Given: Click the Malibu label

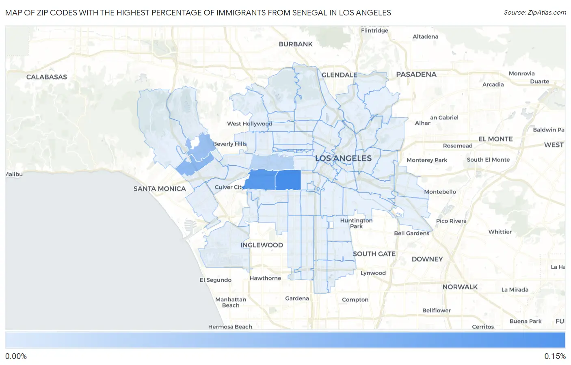Looking at the screenshot, I should click(x=14, y=174).
